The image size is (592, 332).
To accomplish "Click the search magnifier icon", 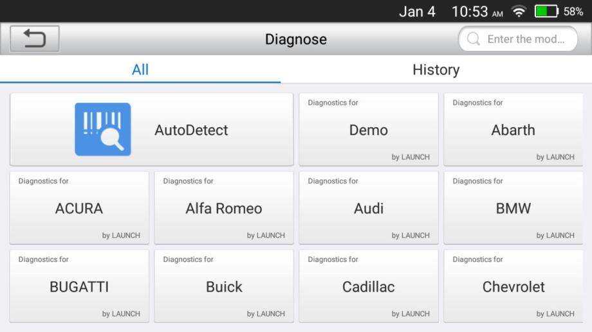I will click(474, 39).
